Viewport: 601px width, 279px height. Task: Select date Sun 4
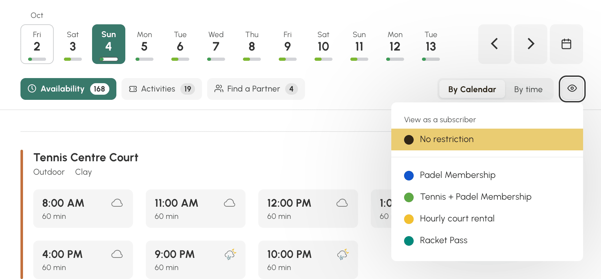tap(109, 44)
